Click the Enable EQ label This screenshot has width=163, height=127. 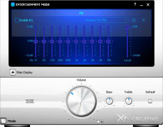pyautogui.click(x=26, y=20)
